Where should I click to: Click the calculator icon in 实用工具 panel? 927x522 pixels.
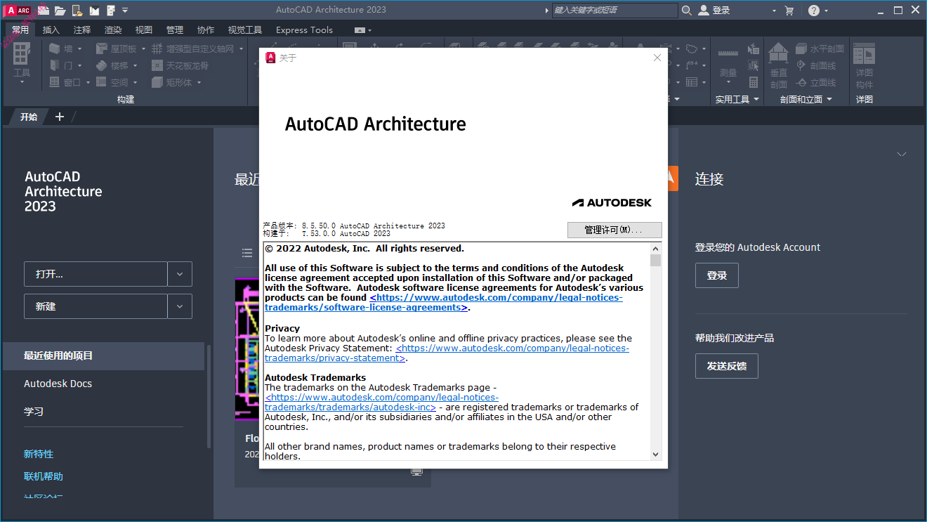pyautogui.click(x=754, y=82)
